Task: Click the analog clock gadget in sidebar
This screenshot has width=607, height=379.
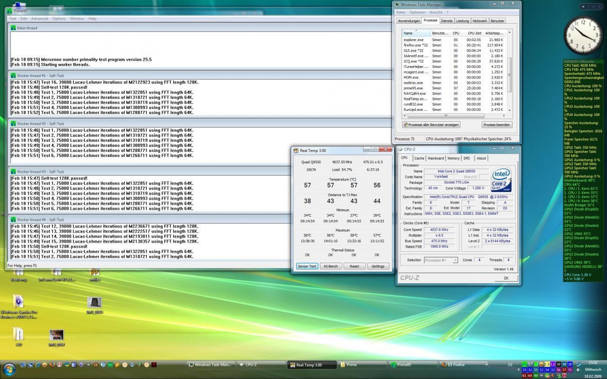Action: coord(583,36)
